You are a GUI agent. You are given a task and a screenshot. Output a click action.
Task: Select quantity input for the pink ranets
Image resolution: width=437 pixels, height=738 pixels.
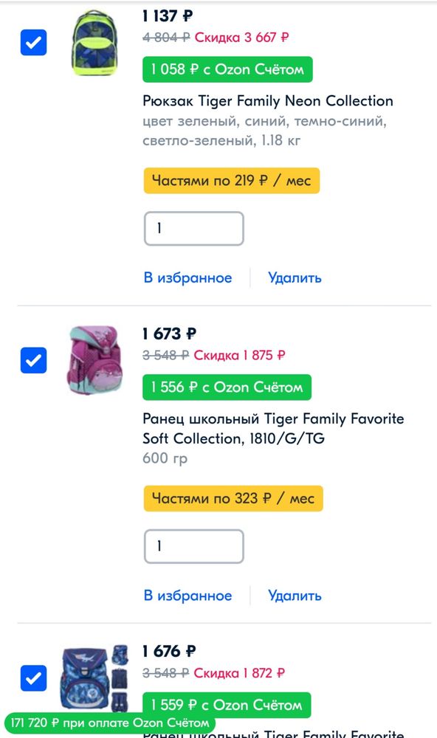pos(194,546)
